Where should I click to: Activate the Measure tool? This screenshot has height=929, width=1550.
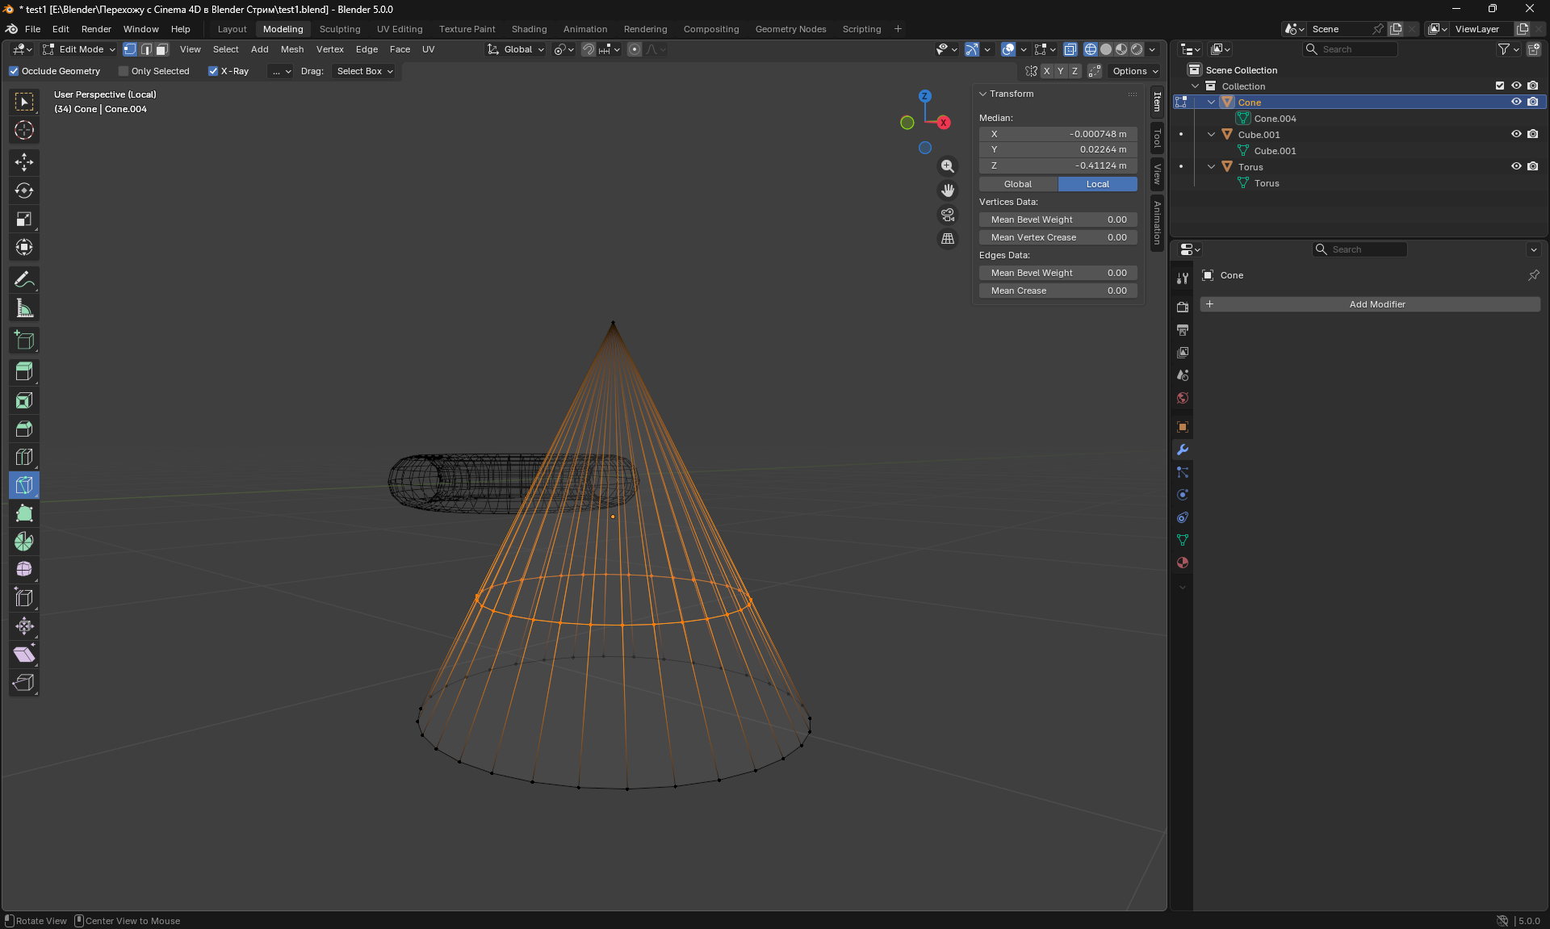24,308
